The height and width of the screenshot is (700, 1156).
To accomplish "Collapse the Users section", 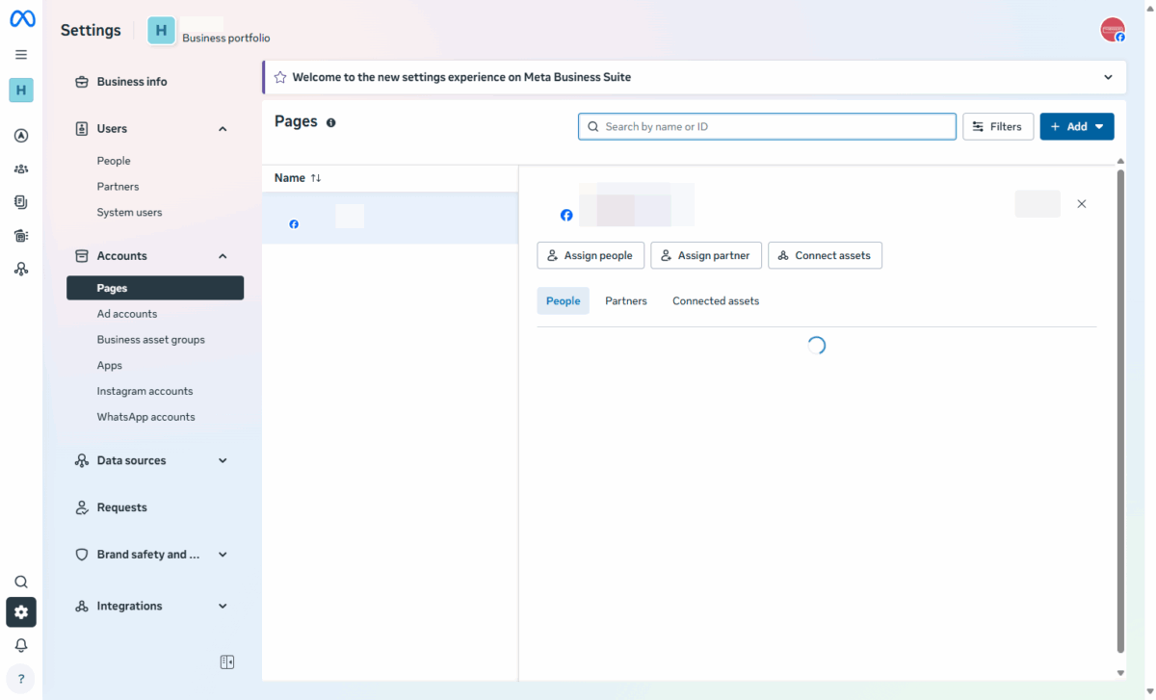I will [x=223, y=129].
